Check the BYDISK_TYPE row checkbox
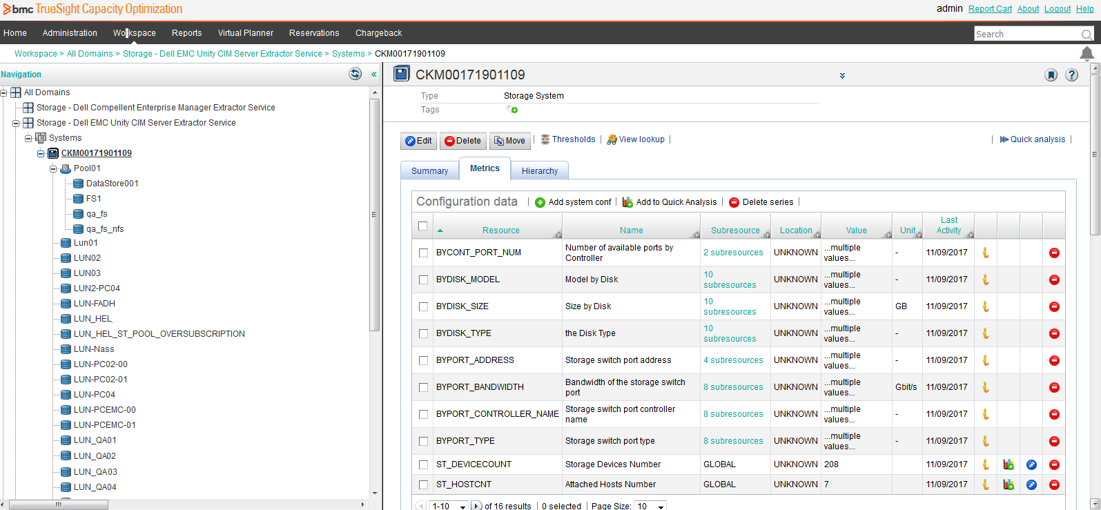Viewport: 1101px width, 510px height. point(423,333)
